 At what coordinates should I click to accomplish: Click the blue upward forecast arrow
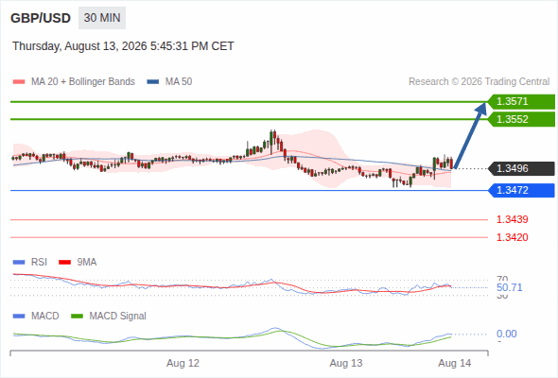coord(470,135)
